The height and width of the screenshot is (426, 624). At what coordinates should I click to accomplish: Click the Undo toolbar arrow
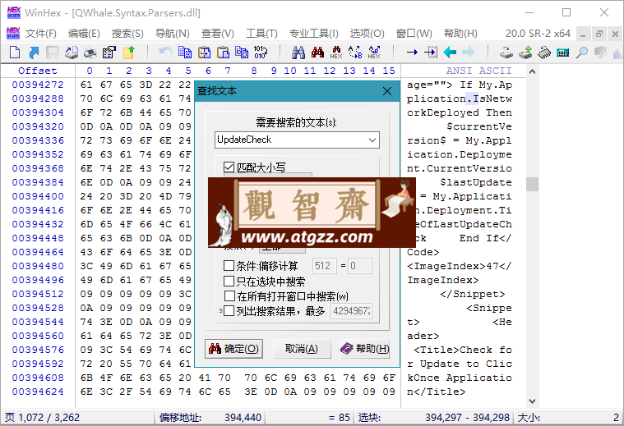(x=165, y=52)
